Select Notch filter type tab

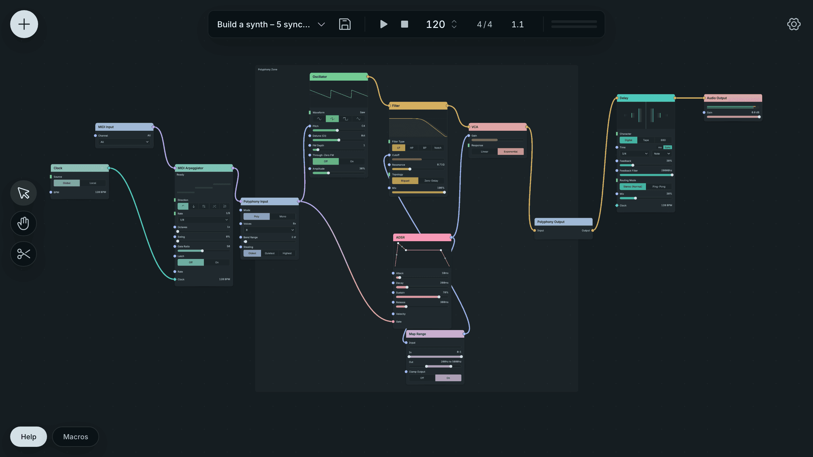[x=438, y=148]
